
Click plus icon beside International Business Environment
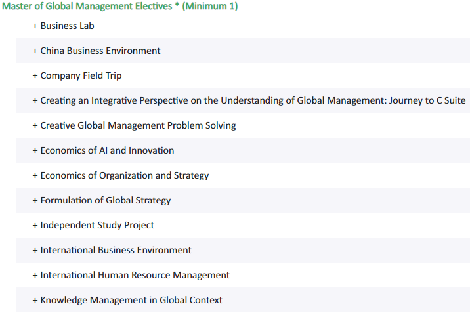35,250
